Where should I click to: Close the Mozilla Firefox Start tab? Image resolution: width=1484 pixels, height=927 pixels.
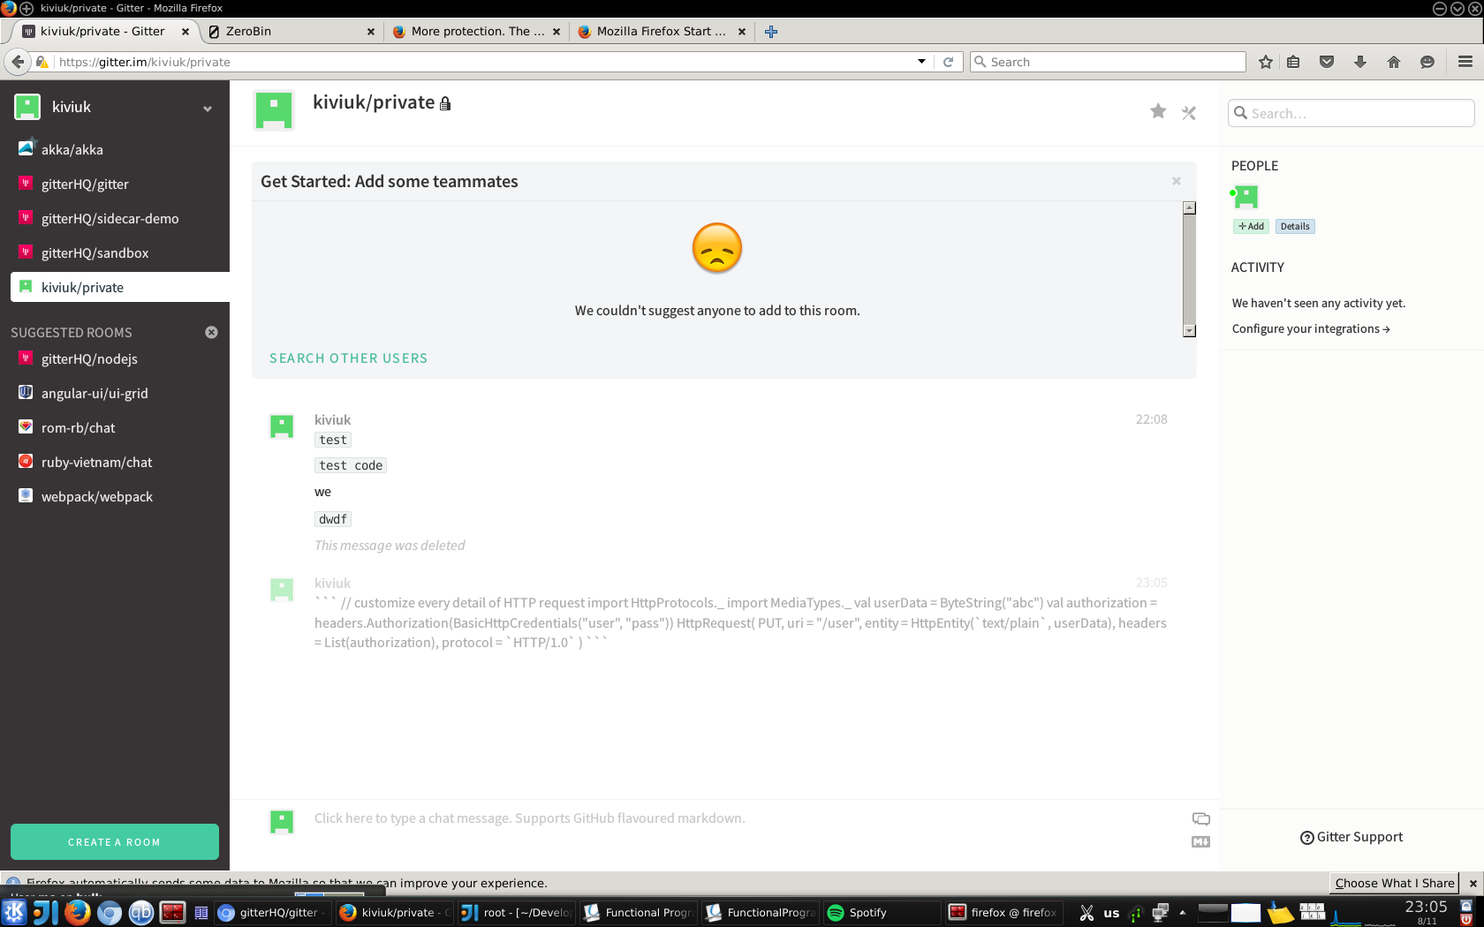click(742, 32)
